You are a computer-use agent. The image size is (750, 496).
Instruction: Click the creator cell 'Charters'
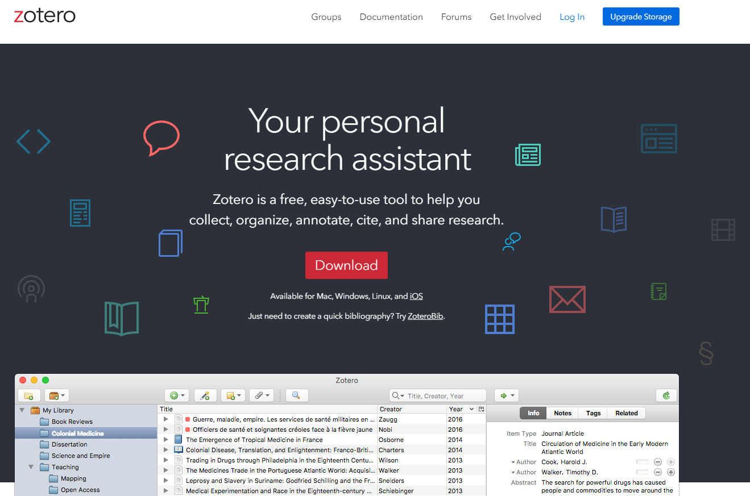391,450
